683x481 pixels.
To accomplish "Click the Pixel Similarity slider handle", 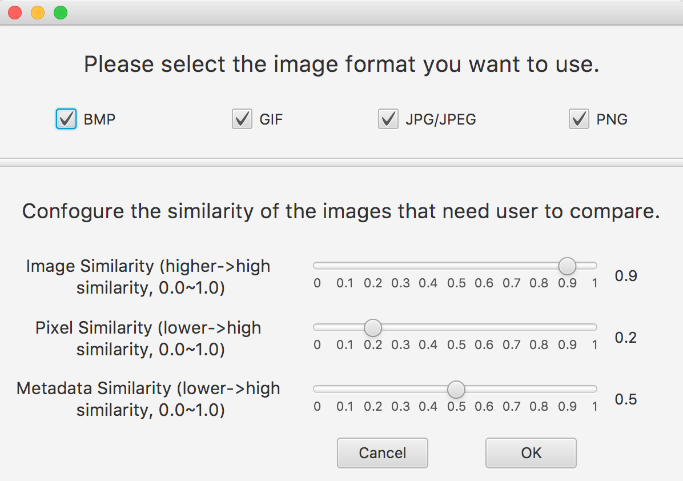I will tap(373, 327).
